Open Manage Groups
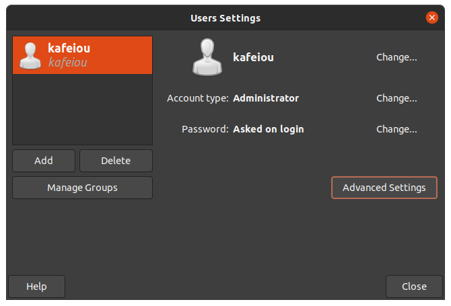 pyautogui.click(x=83, y=188)
